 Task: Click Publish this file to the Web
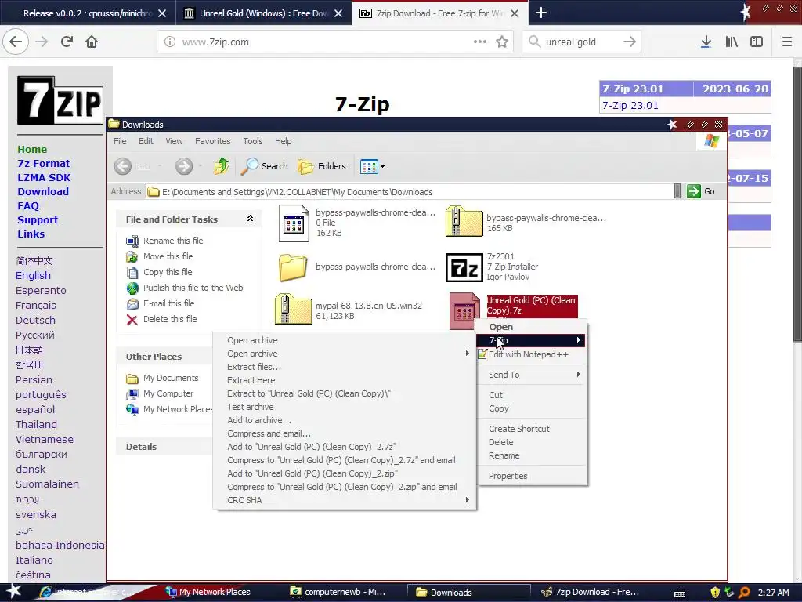(193, 288)
